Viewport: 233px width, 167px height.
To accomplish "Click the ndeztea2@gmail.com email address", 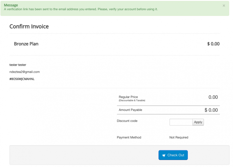I will [x=24, y=72].
